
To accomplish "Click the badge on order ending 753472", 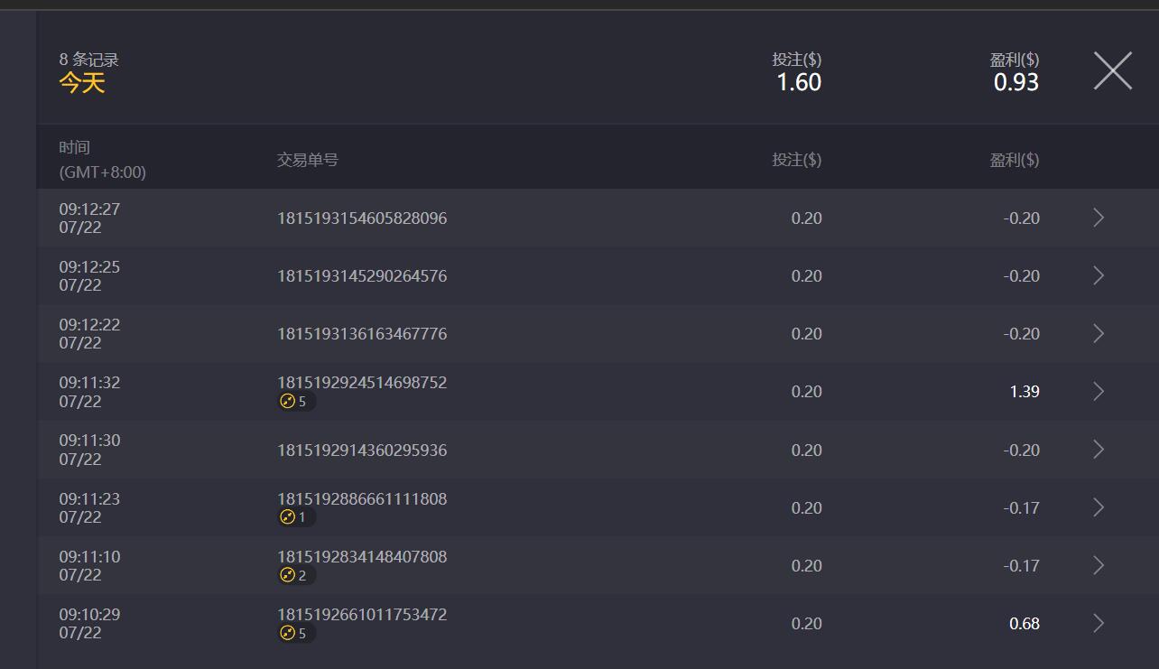I will 296,633.
